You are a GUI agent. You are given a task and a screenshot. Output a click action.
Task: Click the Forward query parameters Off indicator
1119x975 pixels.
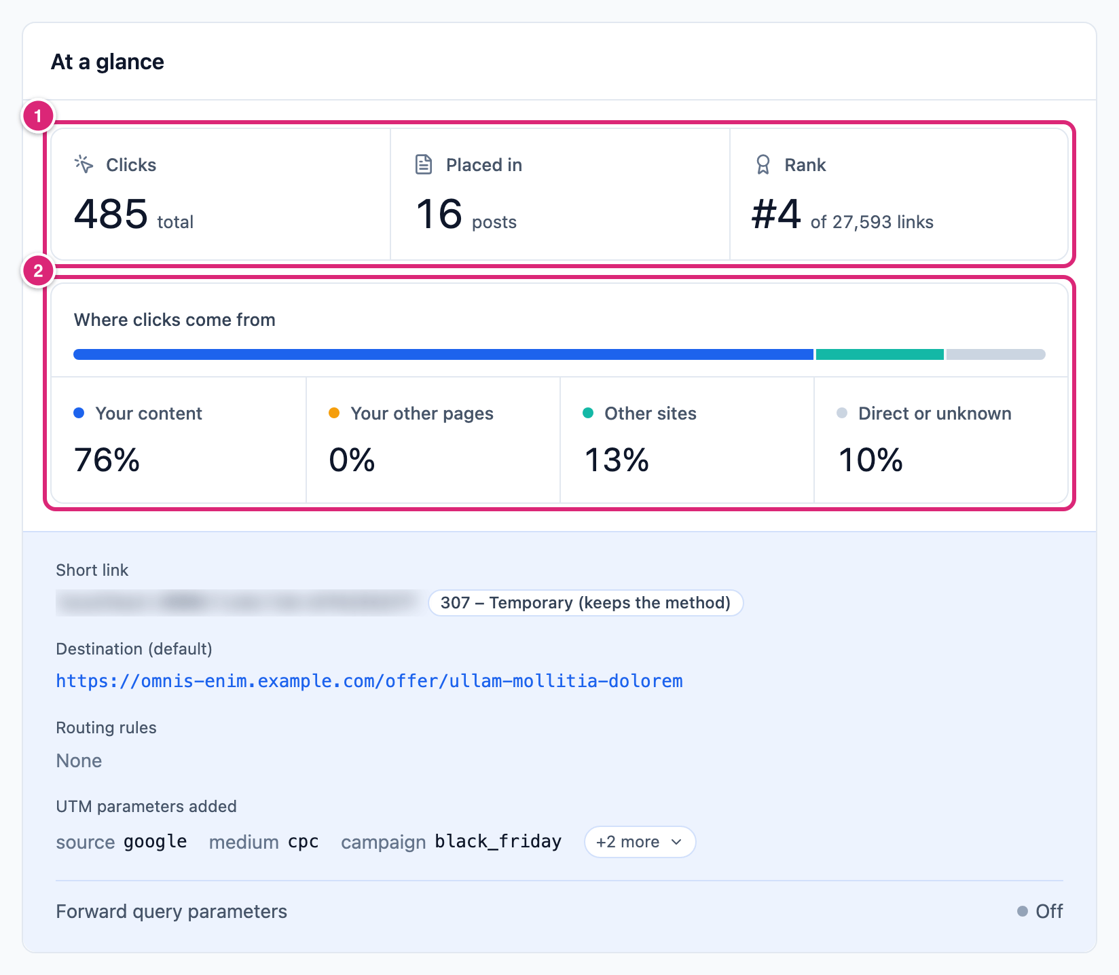tap(1040, 911)
